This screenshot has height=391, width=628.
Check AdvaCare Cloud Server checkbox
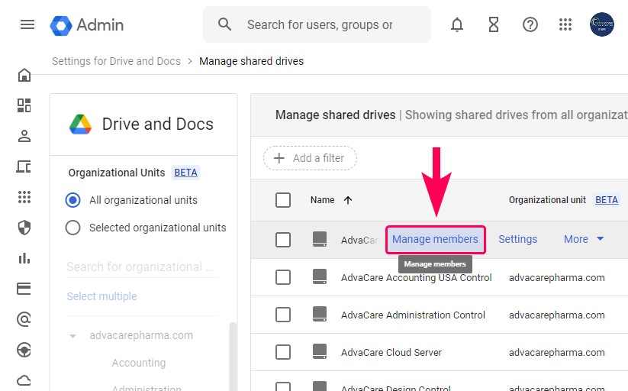[x=283, y=352]
